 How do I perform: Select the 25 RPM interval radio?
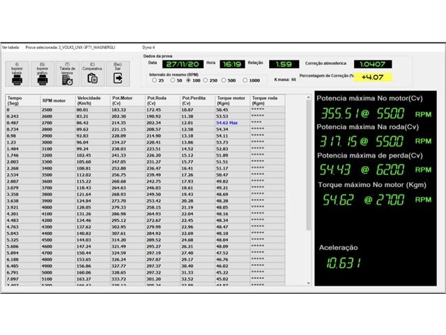point(155,80)
